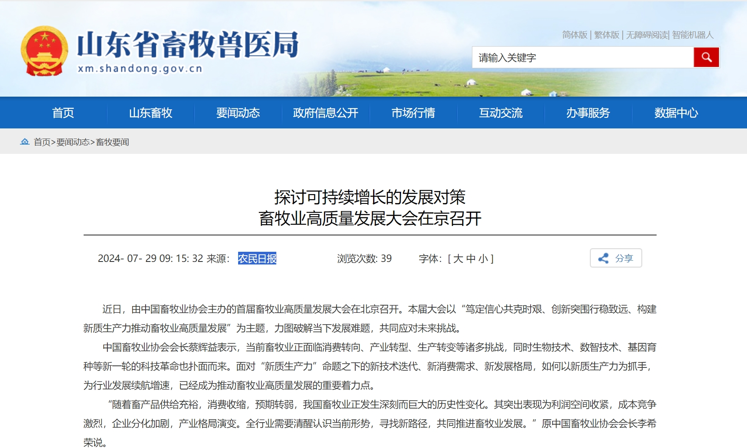Navigate to 办事服务 menu
This screenshot has height=448, width=747.
(588, 113)
